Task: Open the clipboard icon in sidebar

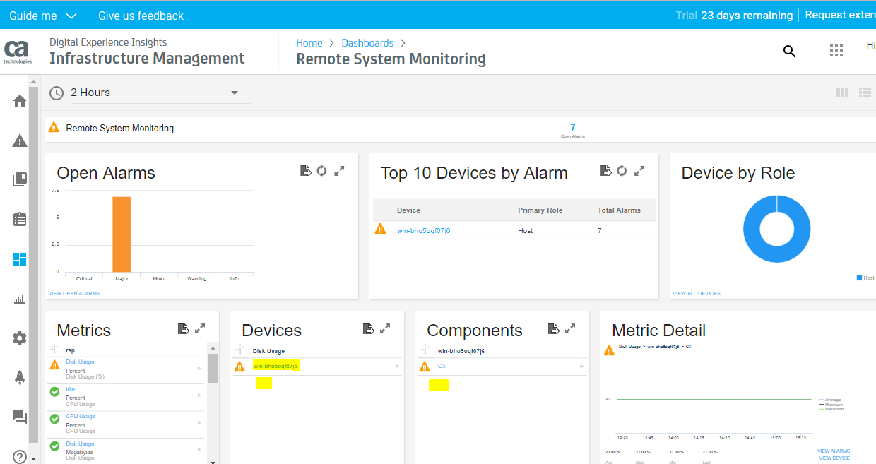Action: click(20, 219)
